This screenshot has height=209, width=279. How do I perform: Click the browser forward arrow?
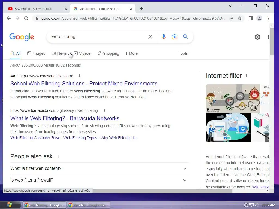pos(17,18)
